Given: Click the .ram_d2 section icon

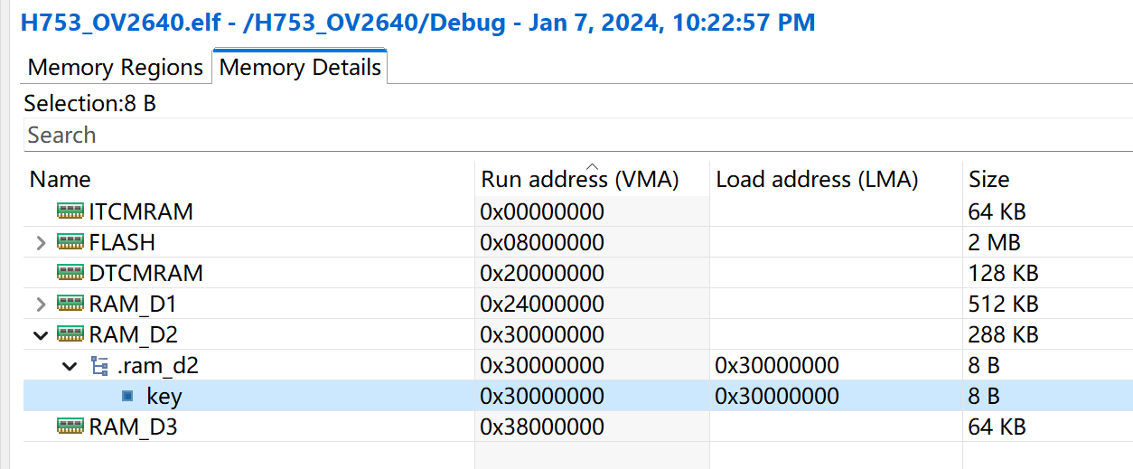Looking at the screenshot, I should coord(99,365).
